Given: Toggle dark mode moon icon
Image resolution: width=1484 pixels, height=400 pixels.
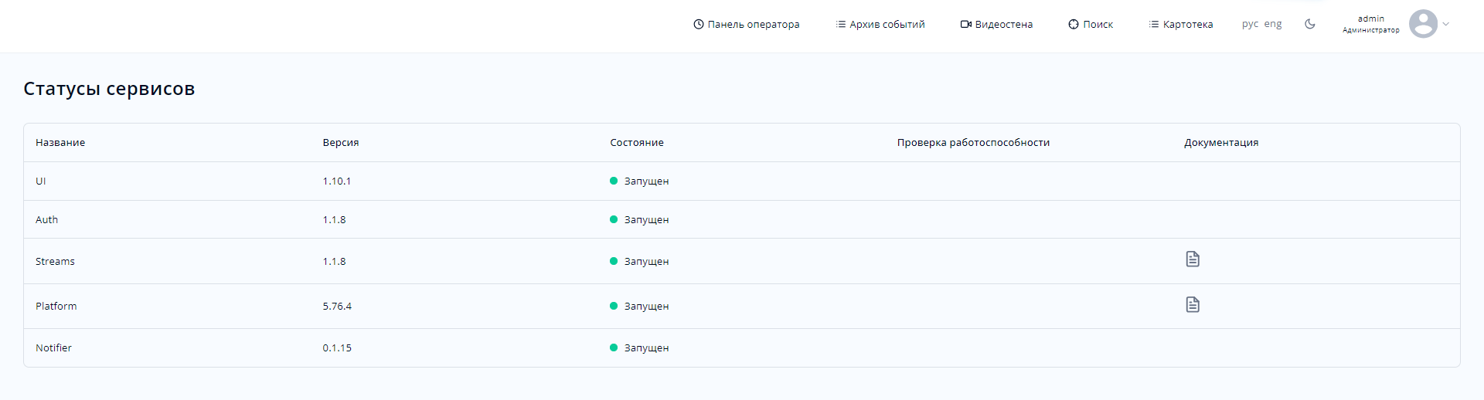Looking at the screenshot, I should pyautogui.click(x=1310, y=24).
